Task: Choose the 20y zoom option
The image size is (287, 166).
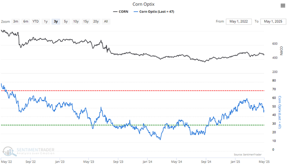Action: click(96, 21)
